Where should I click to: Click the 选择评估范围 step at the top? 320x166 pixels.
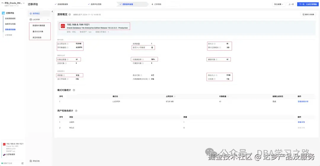(95, 4)
